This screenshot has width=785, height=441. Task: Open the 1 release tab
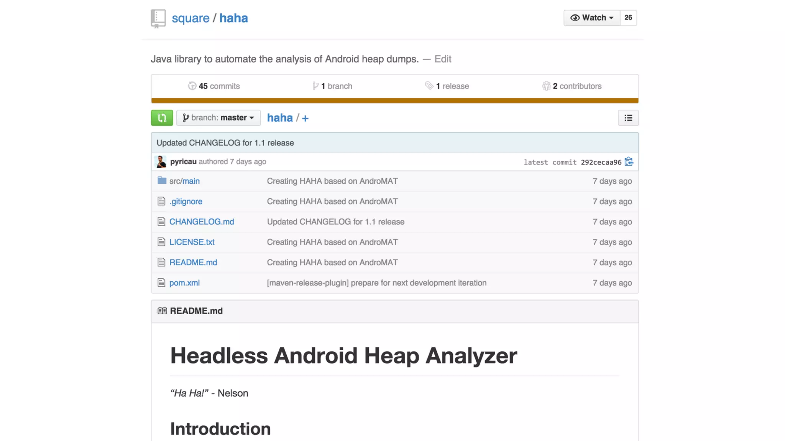point(447,86)
